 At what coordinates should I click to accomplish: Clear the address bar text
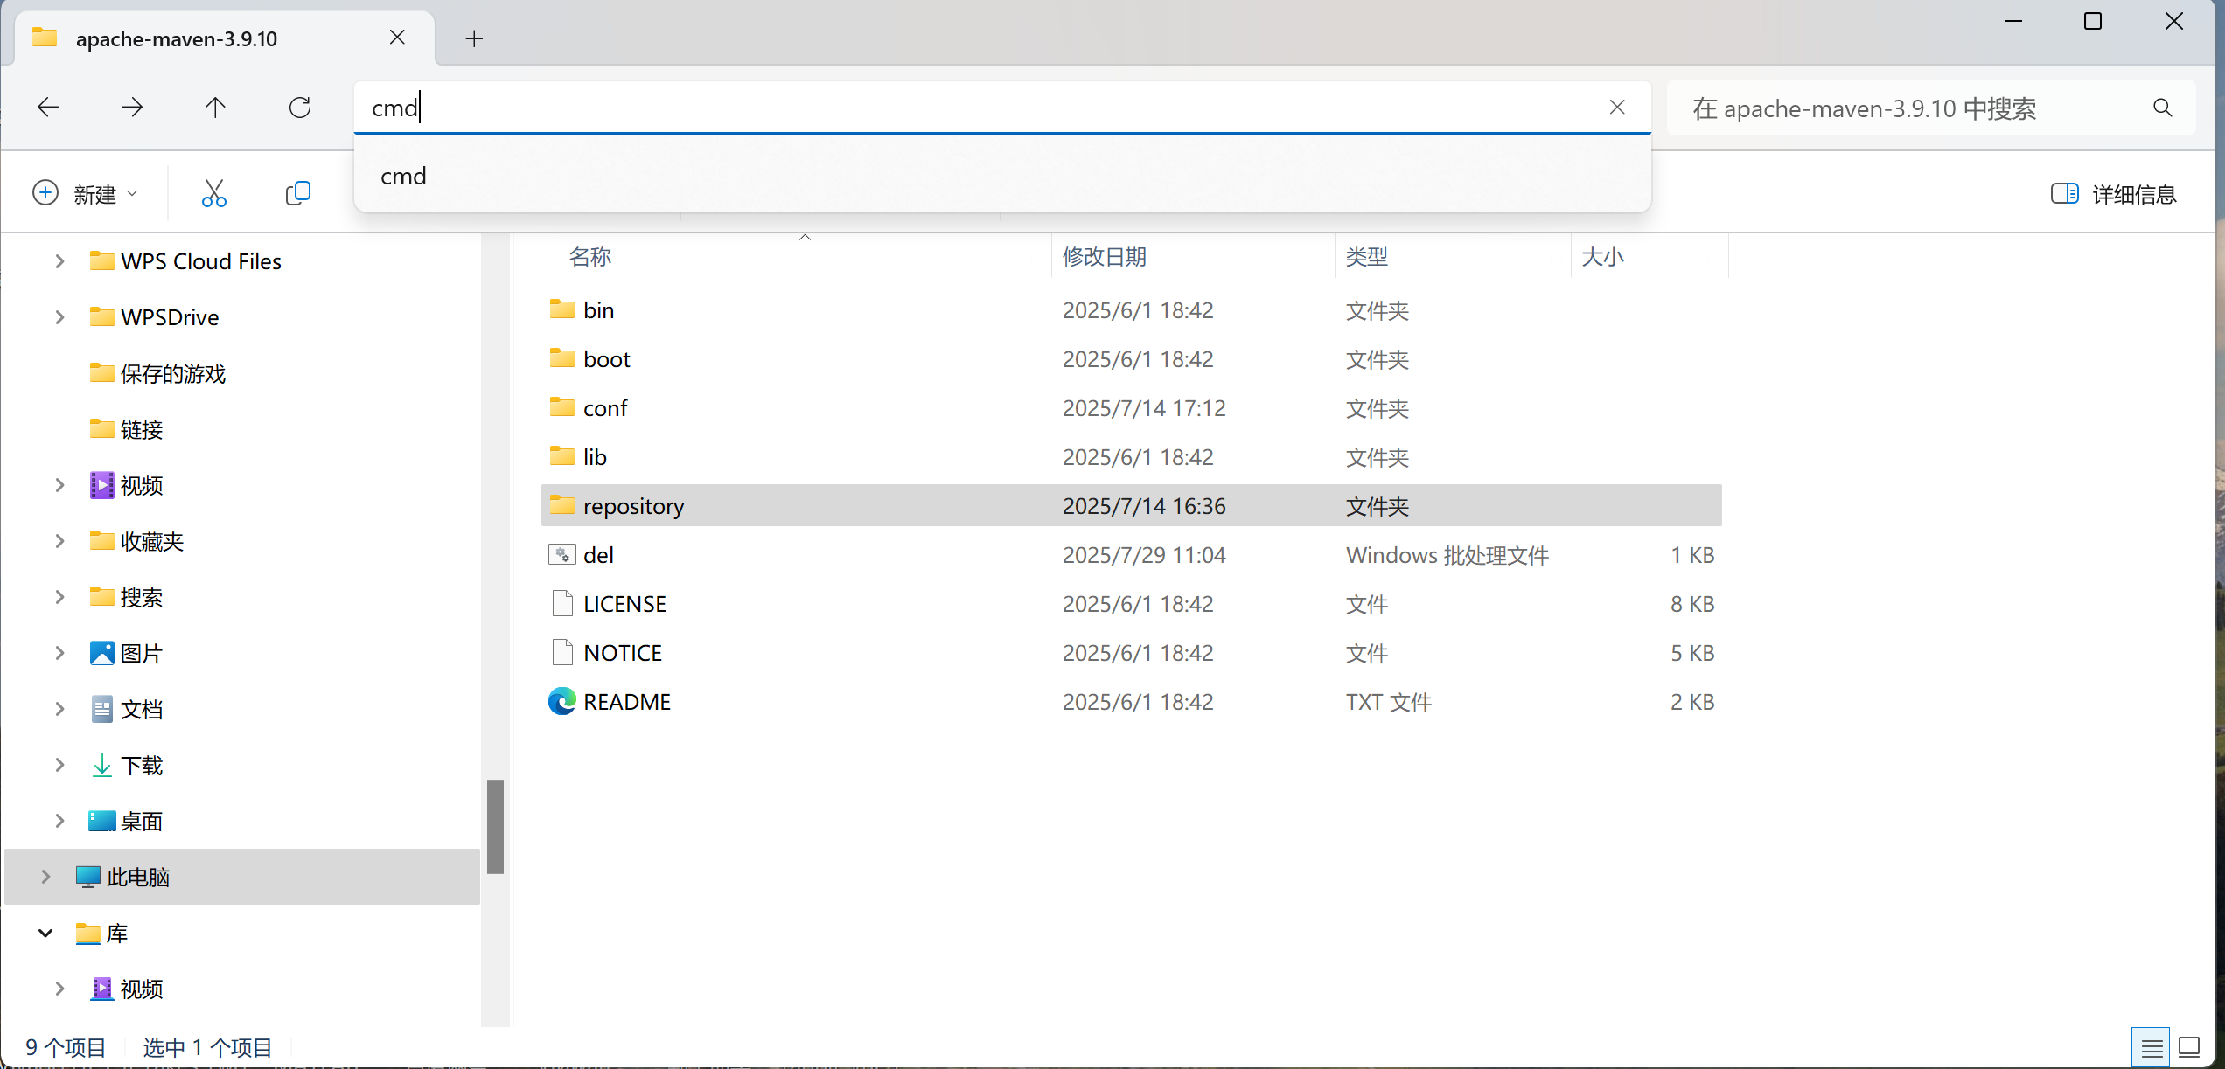(1616, 108)
